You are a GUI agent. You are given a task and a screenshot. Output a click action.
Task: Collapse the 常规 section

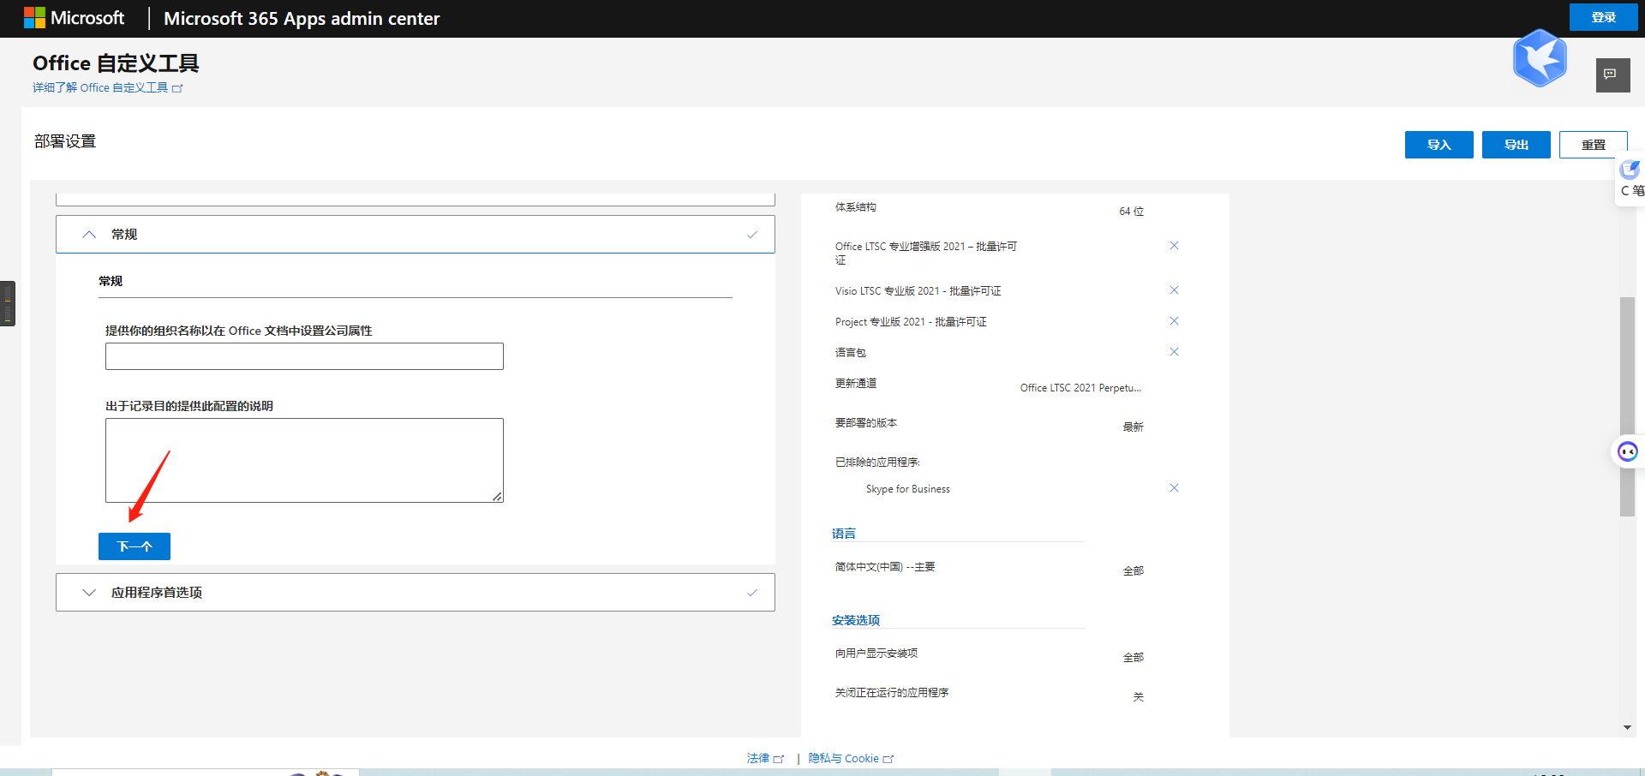(x=89, y=235)
